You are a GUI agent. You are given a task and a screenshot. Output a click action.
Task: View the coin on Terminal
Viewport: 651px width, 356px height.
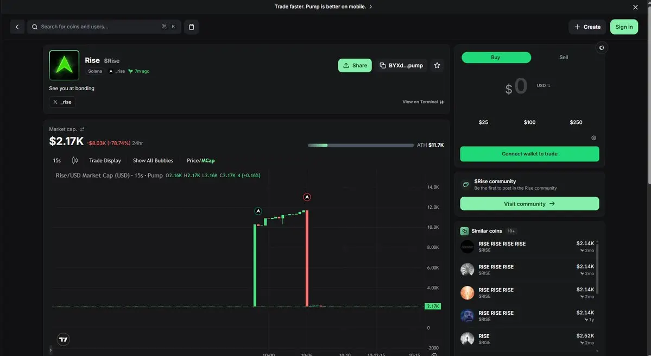click(x=422, y=102)
